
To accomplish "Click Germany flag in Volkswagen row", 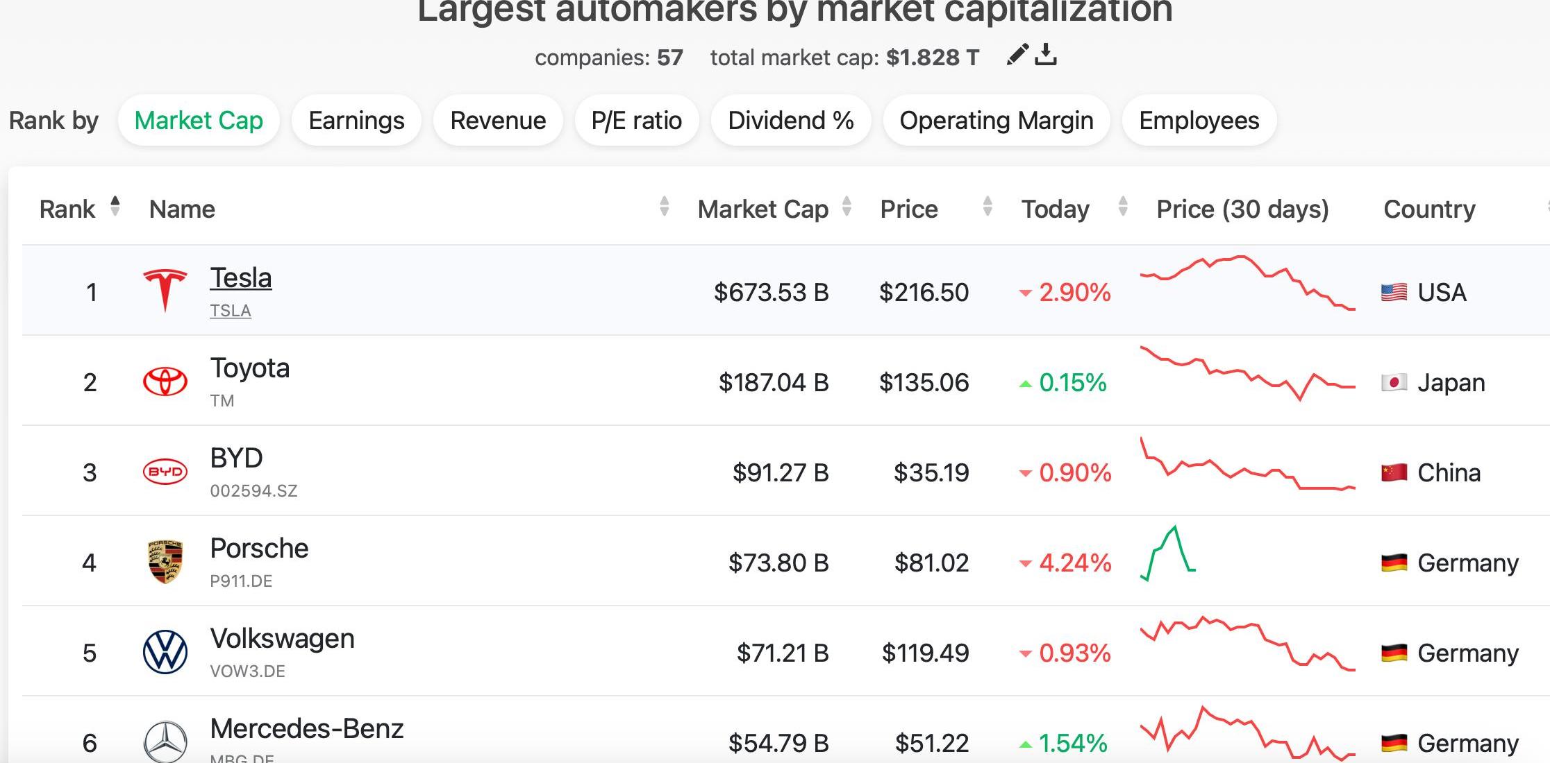I will click(x=1394, y=653).
